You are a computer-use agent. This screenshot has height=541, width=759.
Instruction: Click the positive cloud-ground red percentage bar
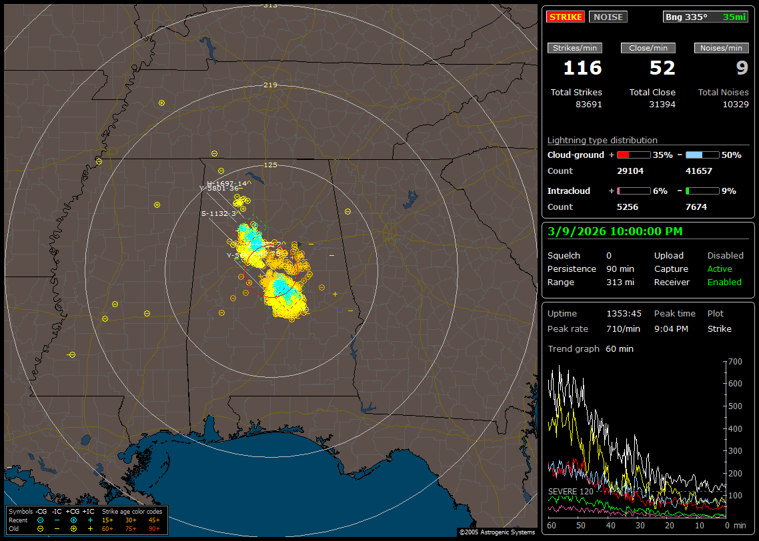point(633,155)
